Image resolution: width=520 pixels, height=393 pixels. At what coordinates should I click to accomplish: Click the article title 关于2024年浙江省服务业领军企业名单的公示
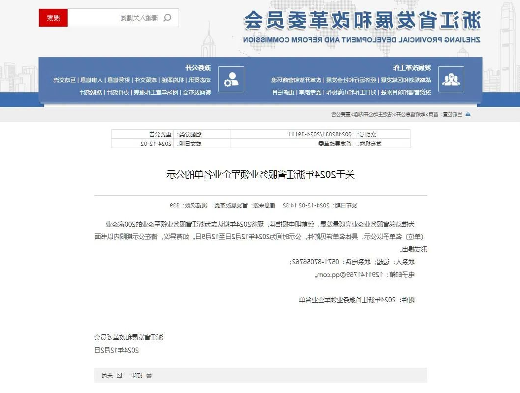pyautogui.click(x=260, y=174)
